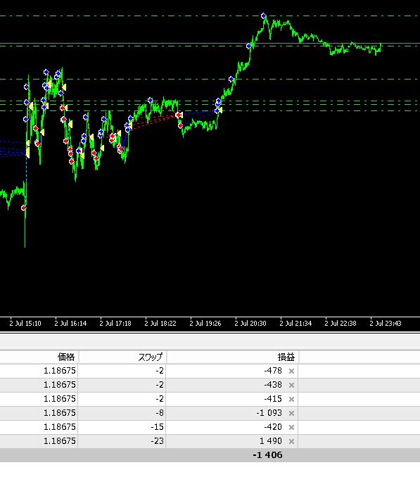
Task: Click the 2 Jul 15:10 time axis label
Action: click(x=25, y=324)
